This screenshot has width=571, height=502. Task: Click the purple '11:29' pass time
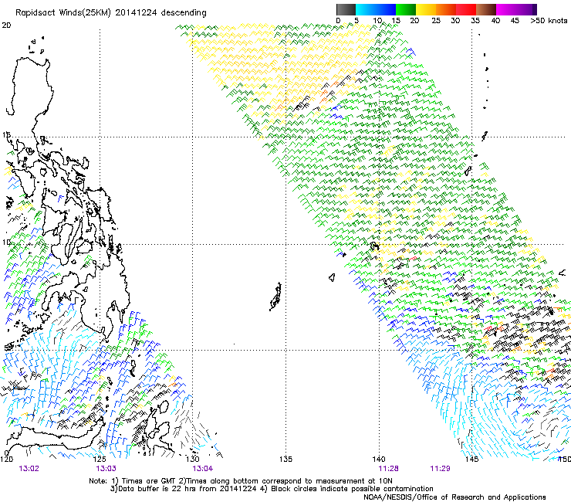[x=440, y=469]
